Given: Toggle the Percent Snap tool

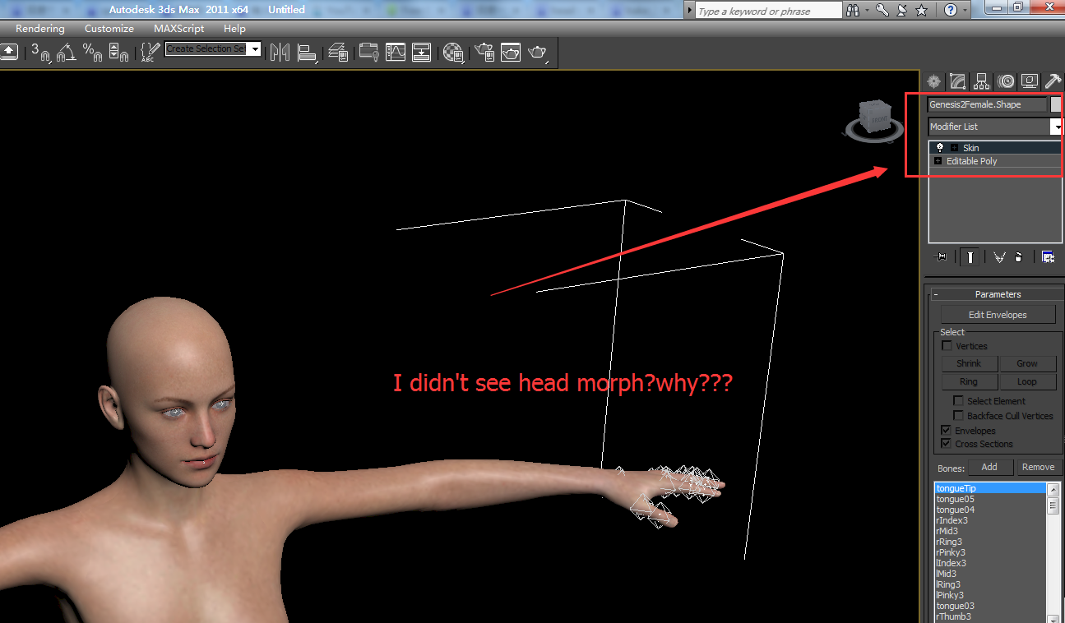Looking at the screenshot, I should pyautogui.click(x=92, y=53).
